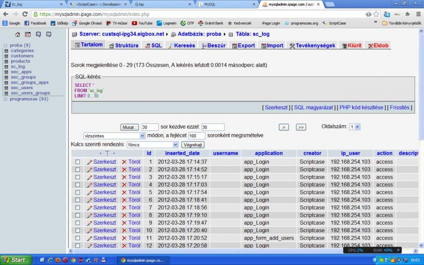The height and width of the screenshot is (265, 424).
Task: Bookmark page with star icon
Action: point(376,14)
